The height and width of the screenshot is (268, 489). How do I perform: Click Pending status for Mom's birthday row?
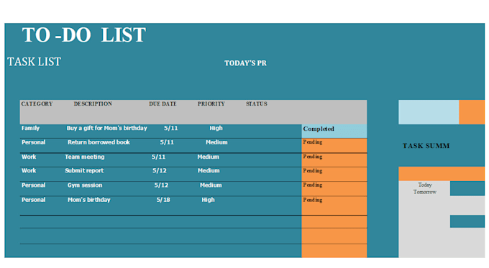pos(334,205)
